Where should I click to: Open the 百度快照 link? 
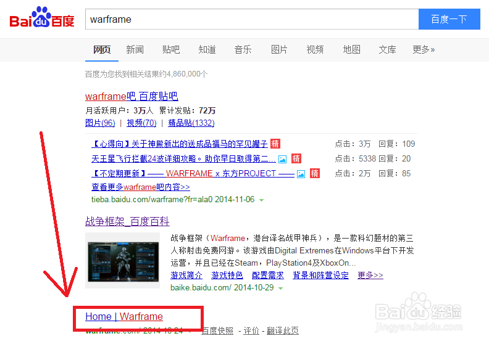coord(217,330)
